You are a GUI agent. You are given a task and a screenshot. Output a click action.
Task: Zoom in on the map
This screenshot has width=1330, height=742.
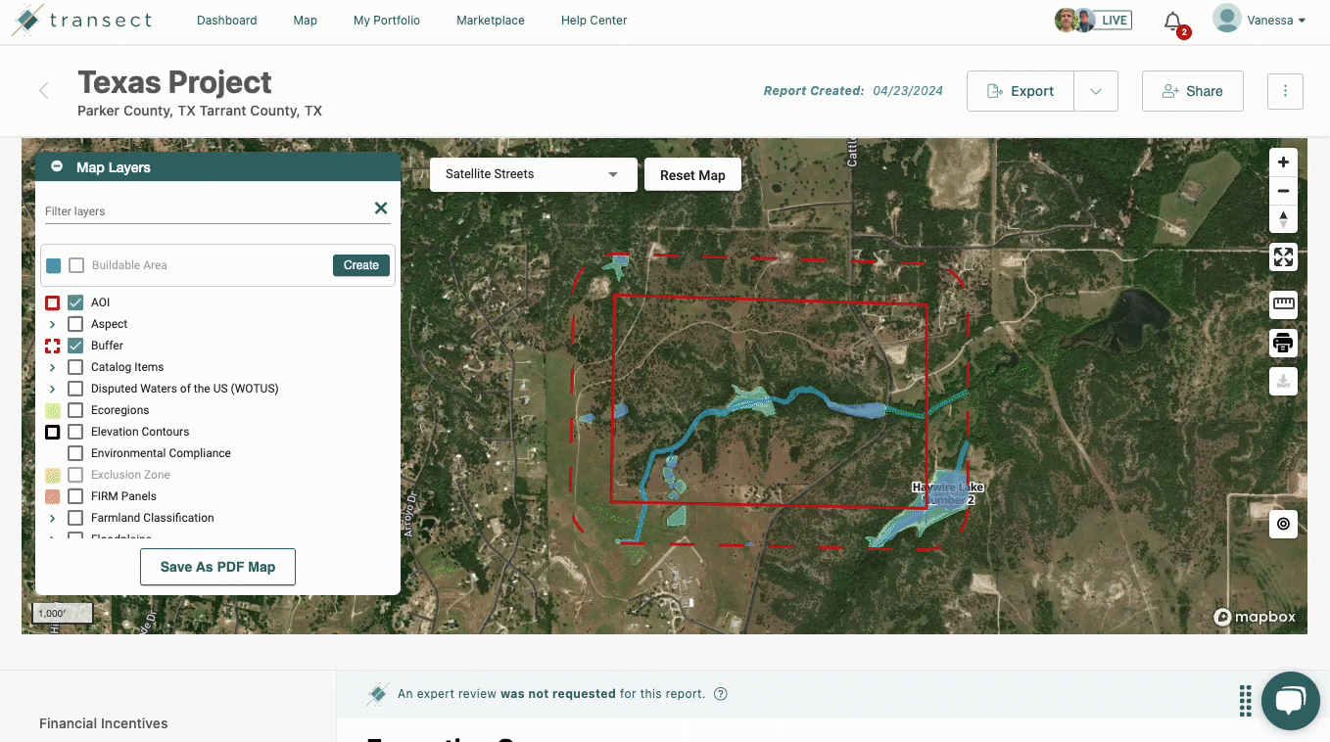tap(1283, 162)
